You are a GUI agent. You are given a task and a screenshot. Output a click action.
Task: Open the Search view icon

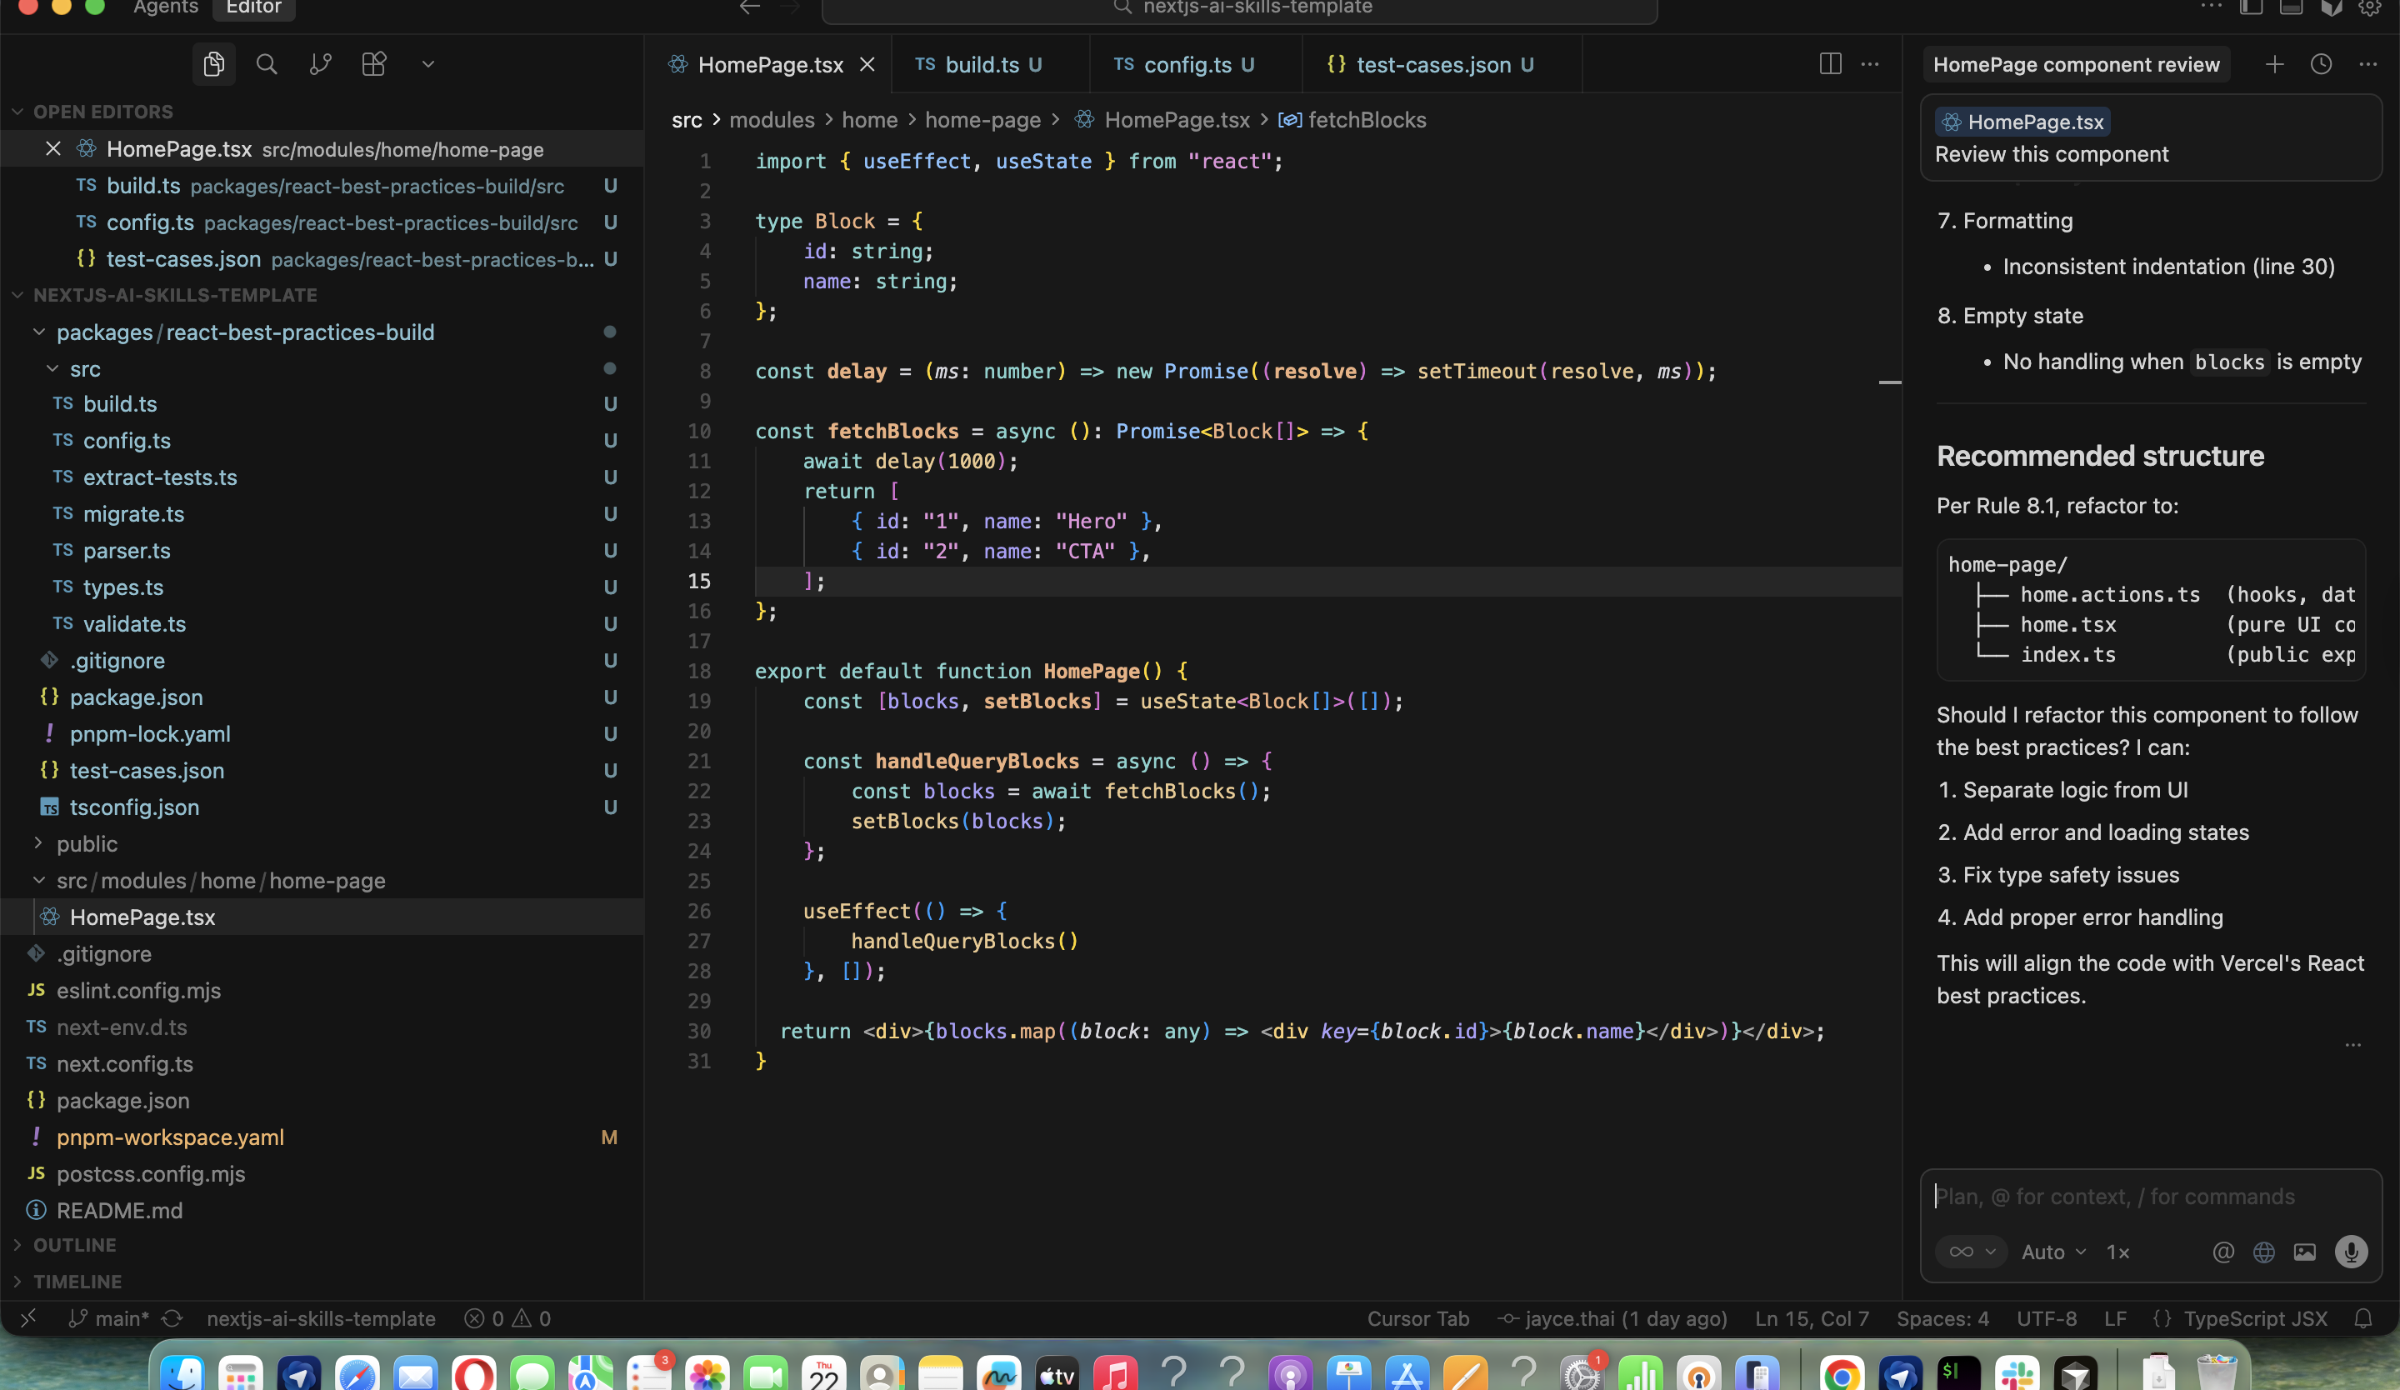[x=267, y=64]
